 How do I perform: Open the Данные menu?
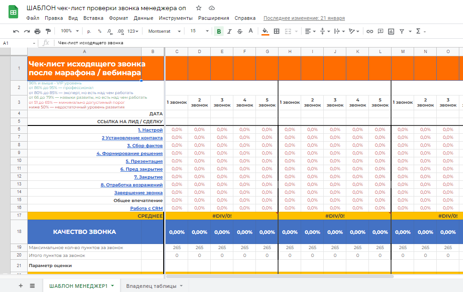click(143, 18)
